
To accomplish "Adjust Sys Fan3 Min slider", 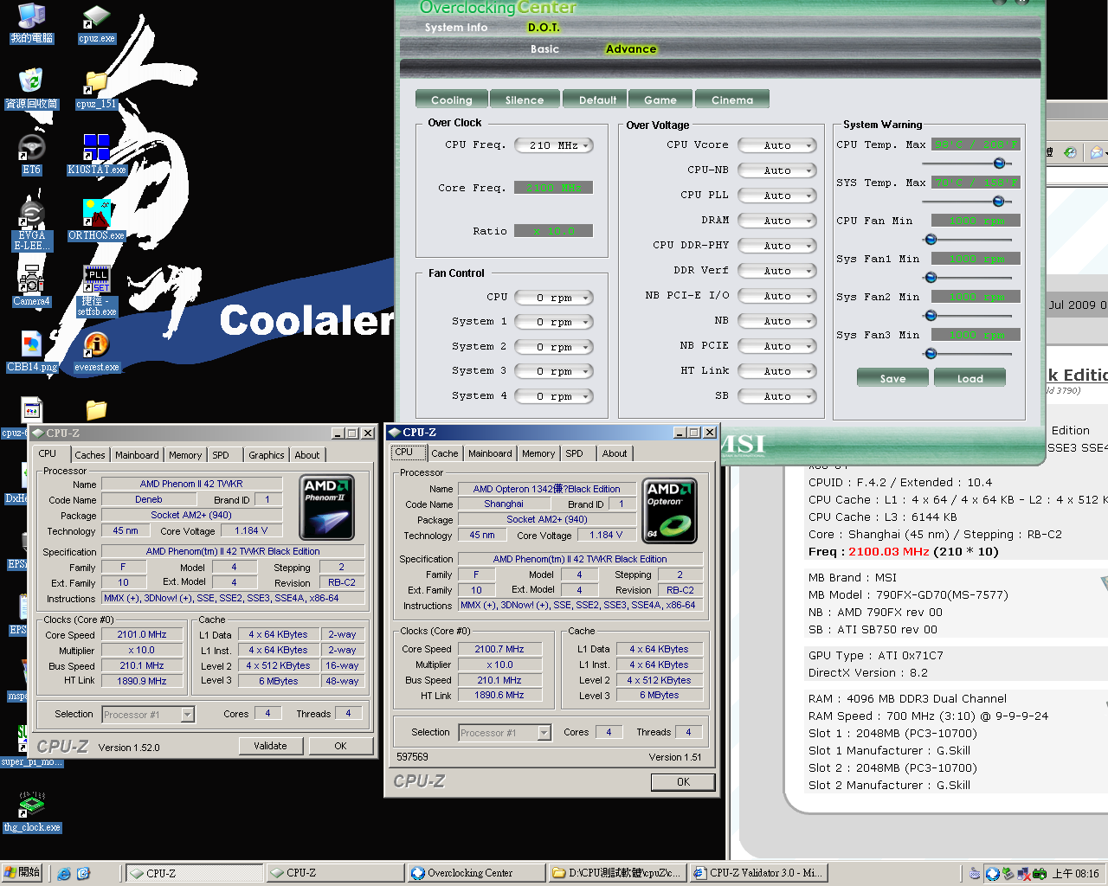I will coord(931,354).
